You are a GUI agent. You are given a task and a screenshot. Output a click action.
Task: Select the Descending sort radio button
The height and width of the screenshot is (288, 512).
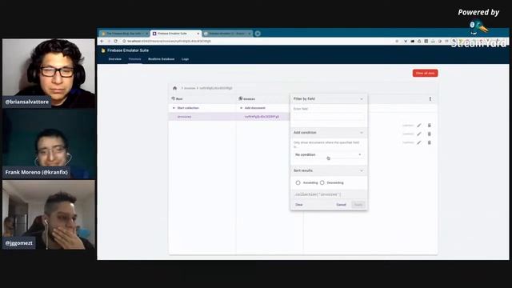pyautogui.click(x=322, y=183)
